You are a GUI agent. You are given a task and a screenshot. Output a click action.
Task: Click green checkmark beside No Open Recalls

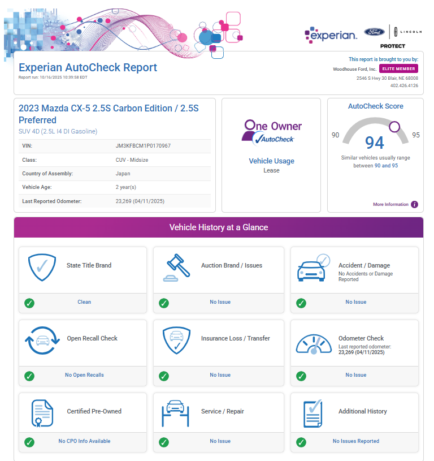(x=29, y=376)
